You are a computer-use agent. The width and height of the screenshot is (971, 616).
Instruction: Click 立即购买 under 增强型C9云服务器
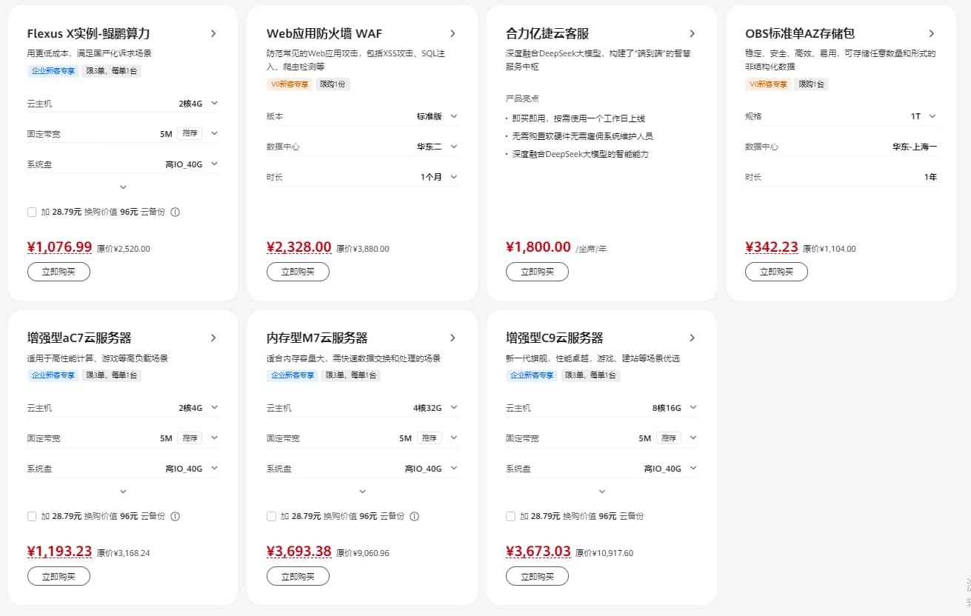click(537, 576)
